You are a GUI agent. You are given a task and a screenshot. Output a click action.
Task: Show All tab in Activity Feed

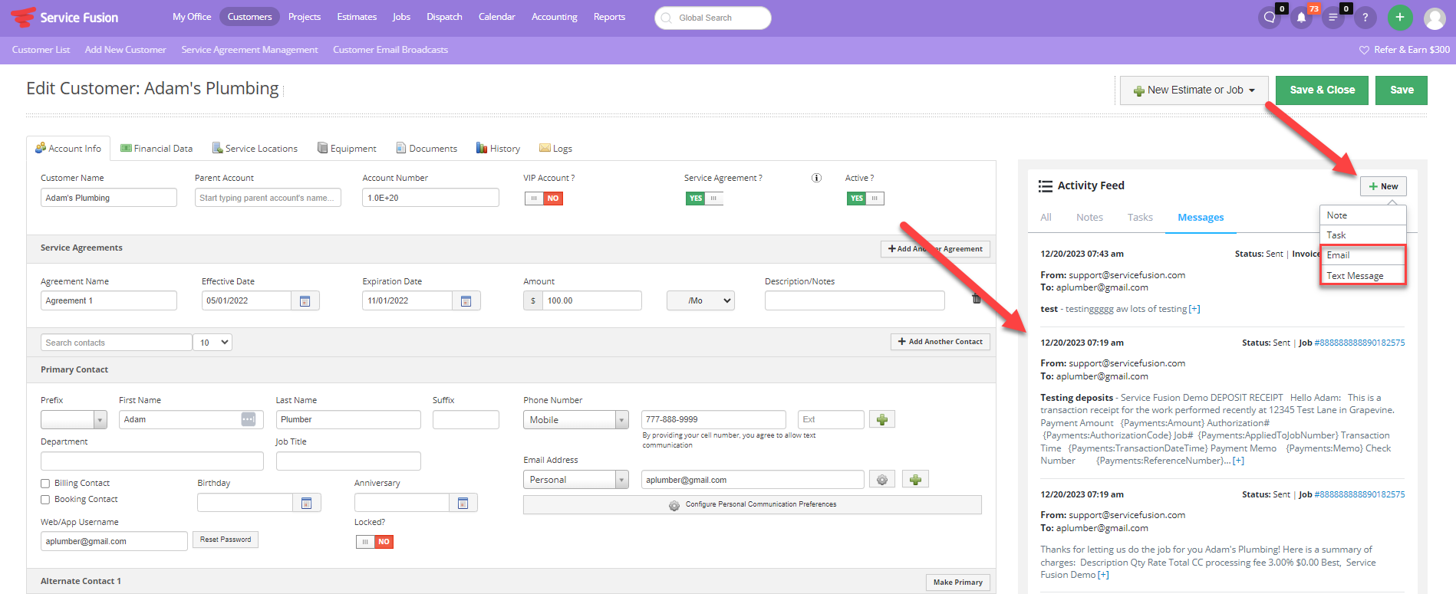1046,218
